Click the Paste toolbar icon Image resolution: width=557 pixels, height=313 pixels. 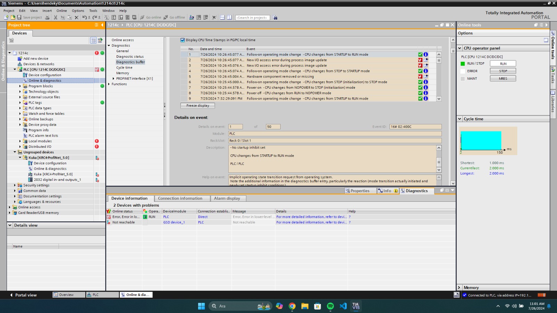[x=70, y=17]
